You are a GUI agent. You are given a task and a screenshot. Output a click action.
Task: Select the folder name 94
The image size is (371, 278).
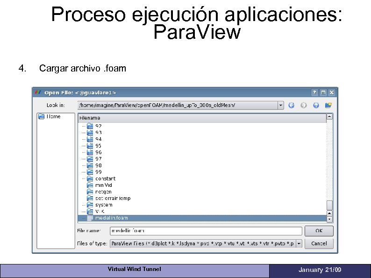point(99,139)
